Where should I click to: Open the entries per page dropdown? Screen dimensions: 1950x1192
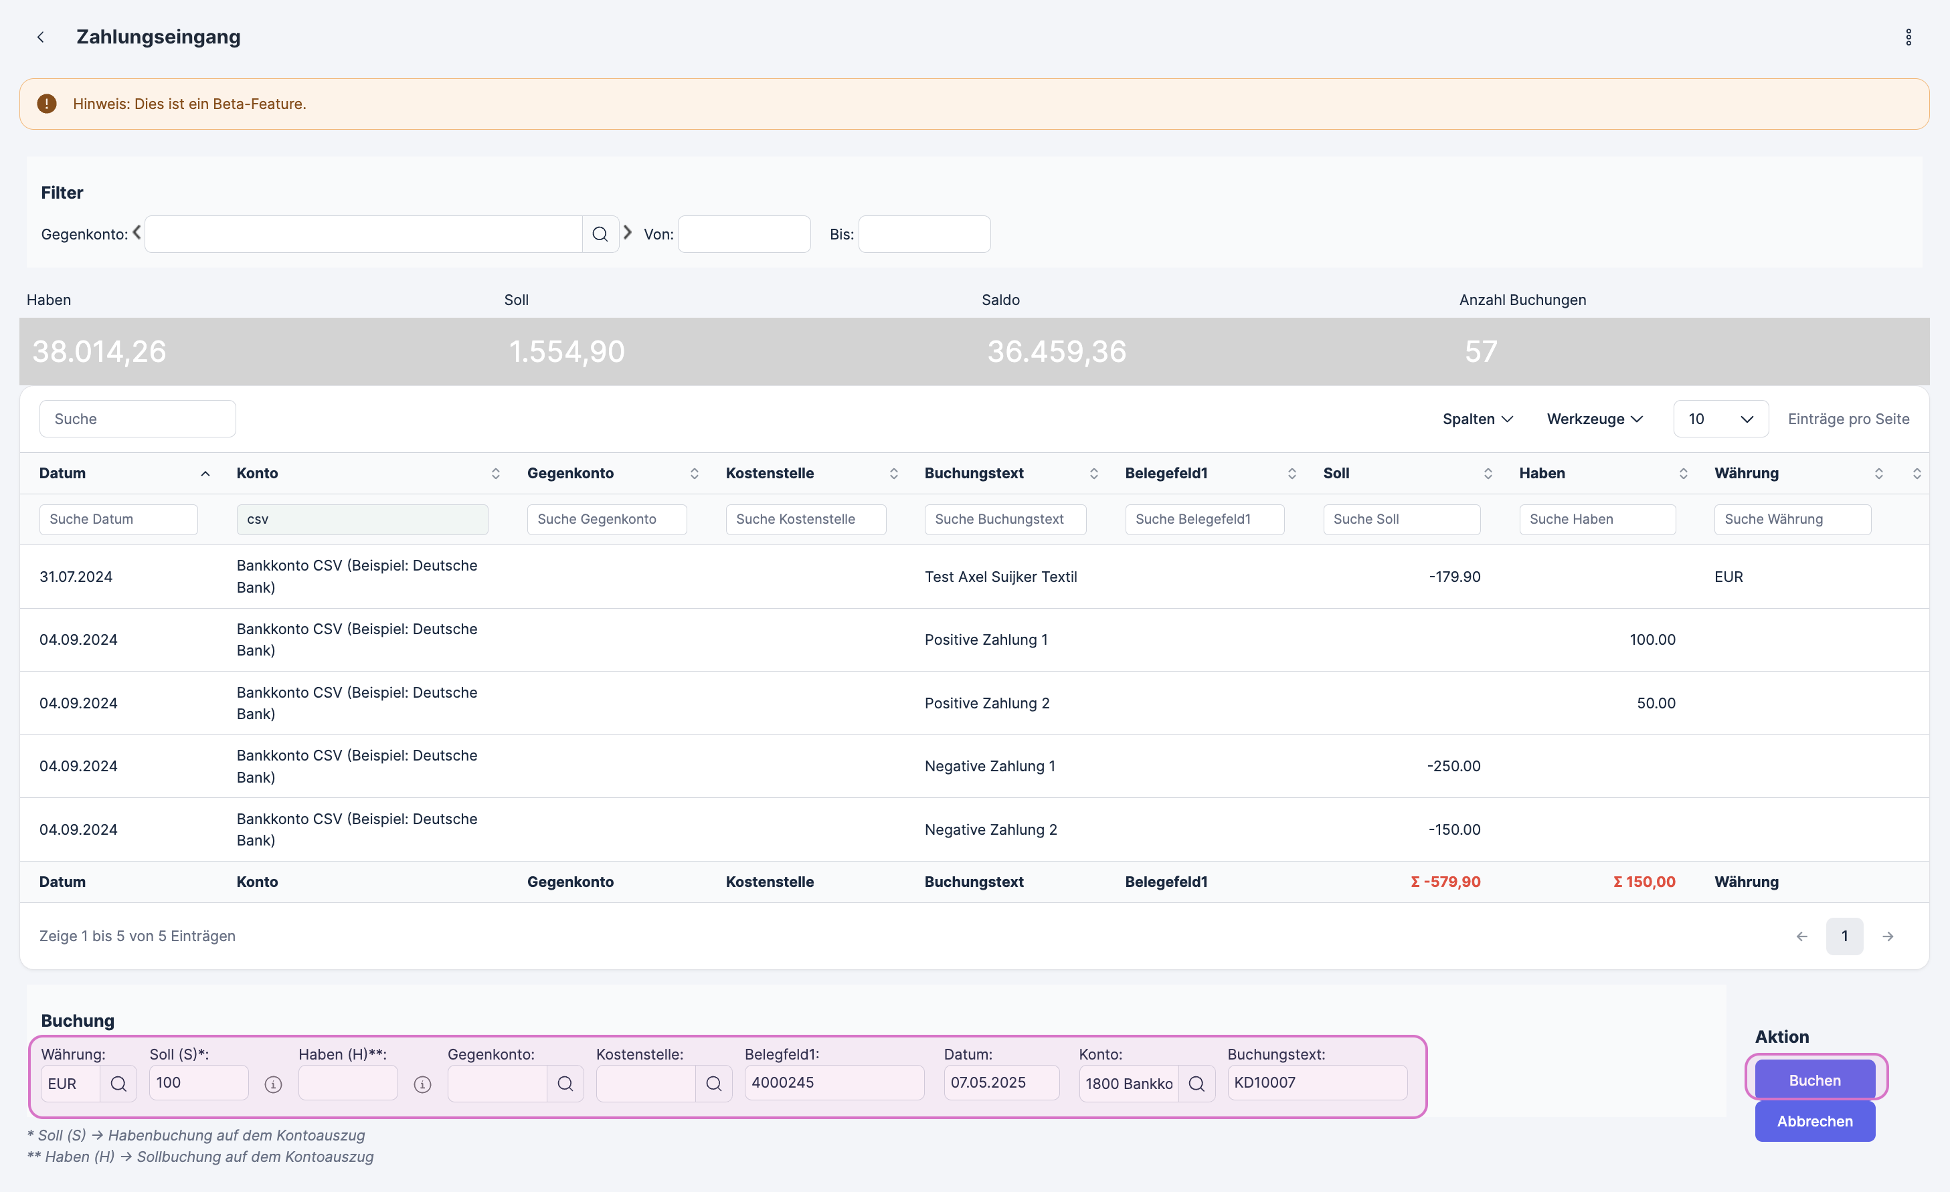(x=1720, y=419)
